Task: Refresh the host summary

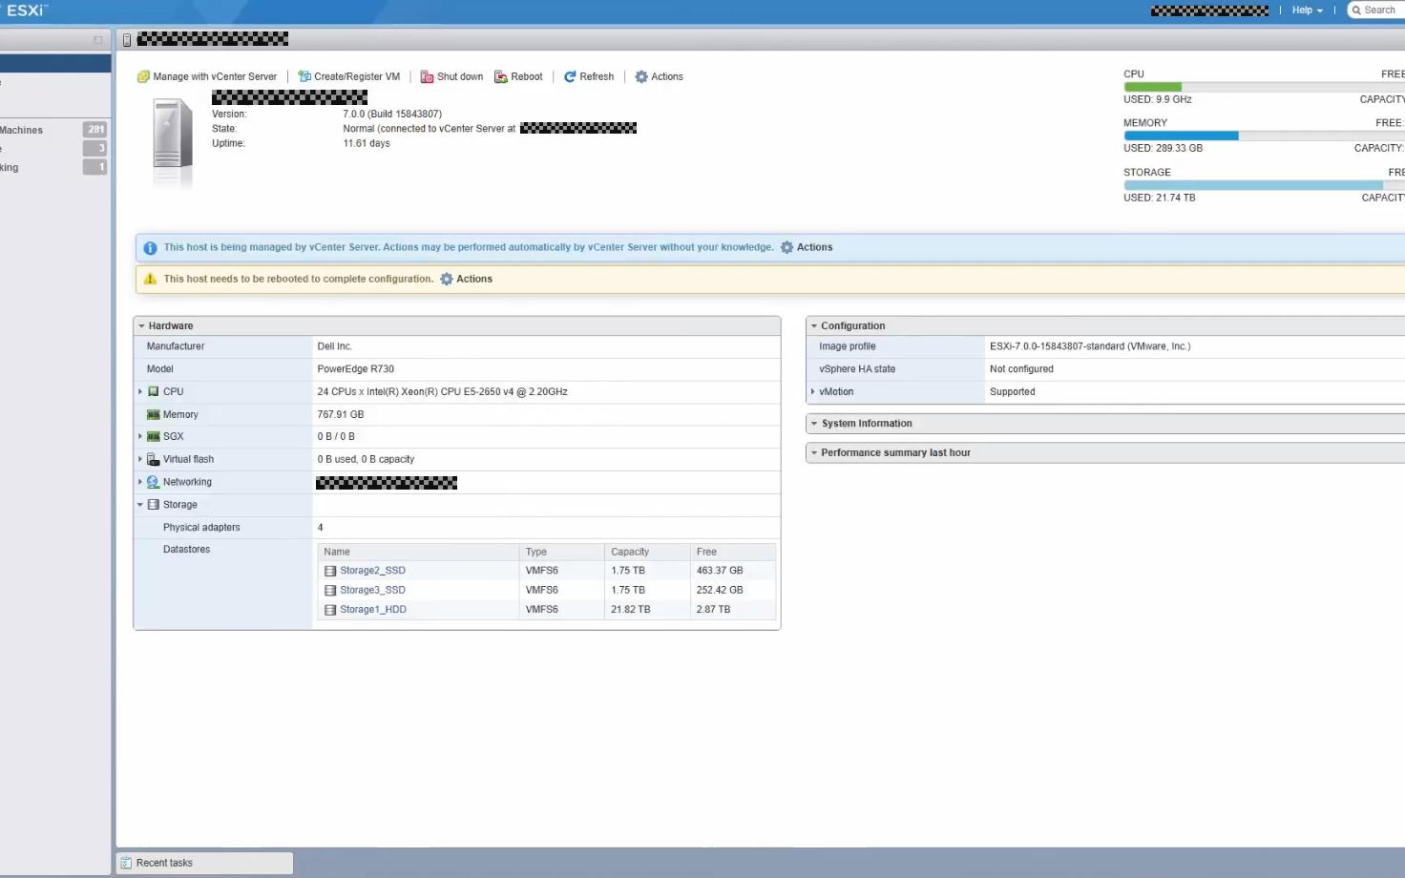Action: coord(589,76)
